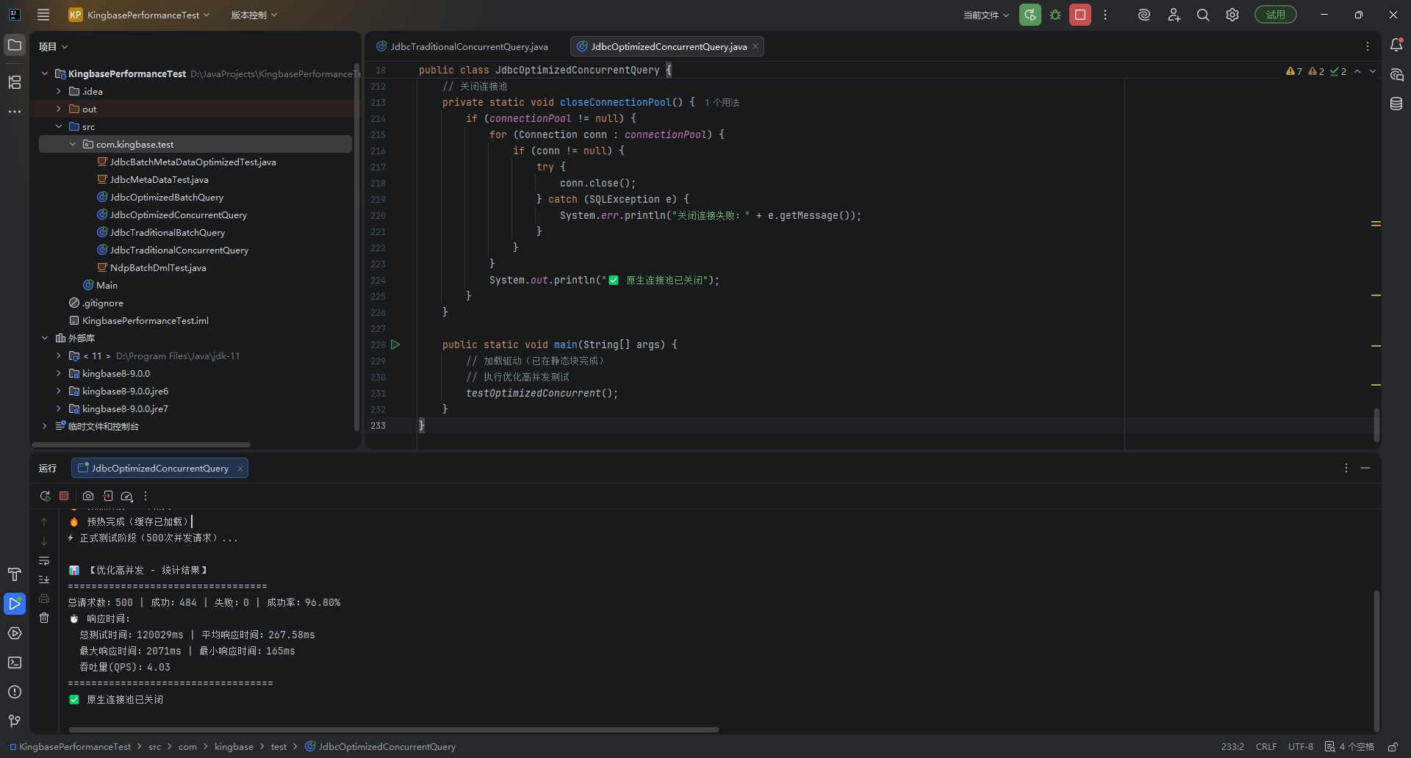Screen dimensions: 1411x758
Task: Toggle soft-wrap in the run console
Action: (x=44, y=560)
